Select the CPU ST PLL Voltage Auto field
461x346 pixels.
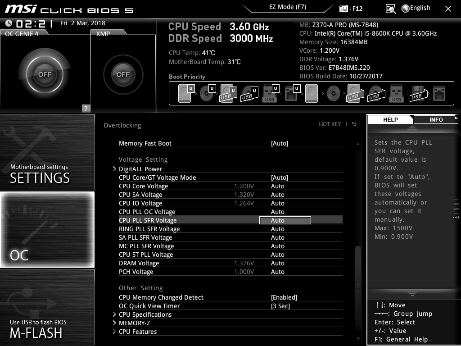click(277, 255)
